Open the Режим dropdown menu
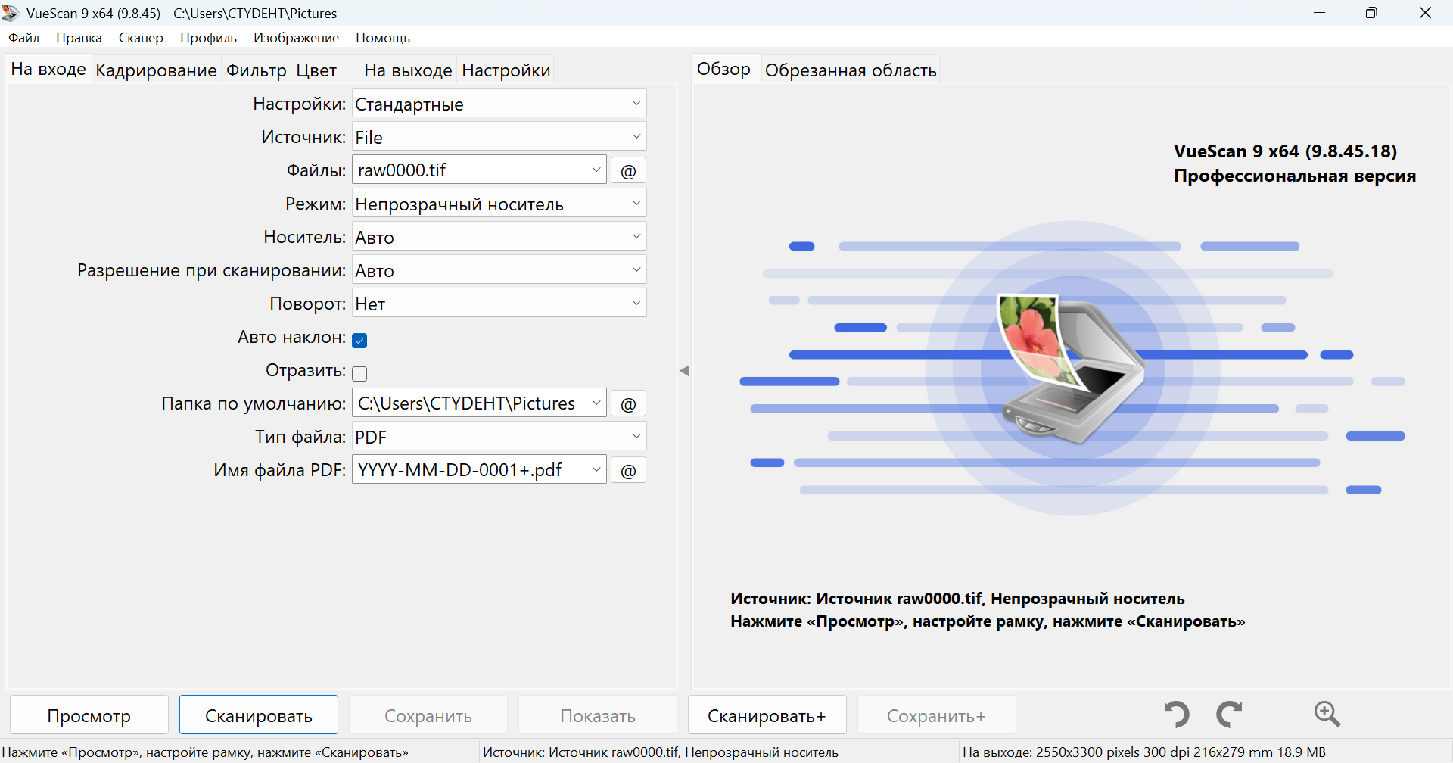The height and width of the screenshot is (763, 1453). click(499, 204)
